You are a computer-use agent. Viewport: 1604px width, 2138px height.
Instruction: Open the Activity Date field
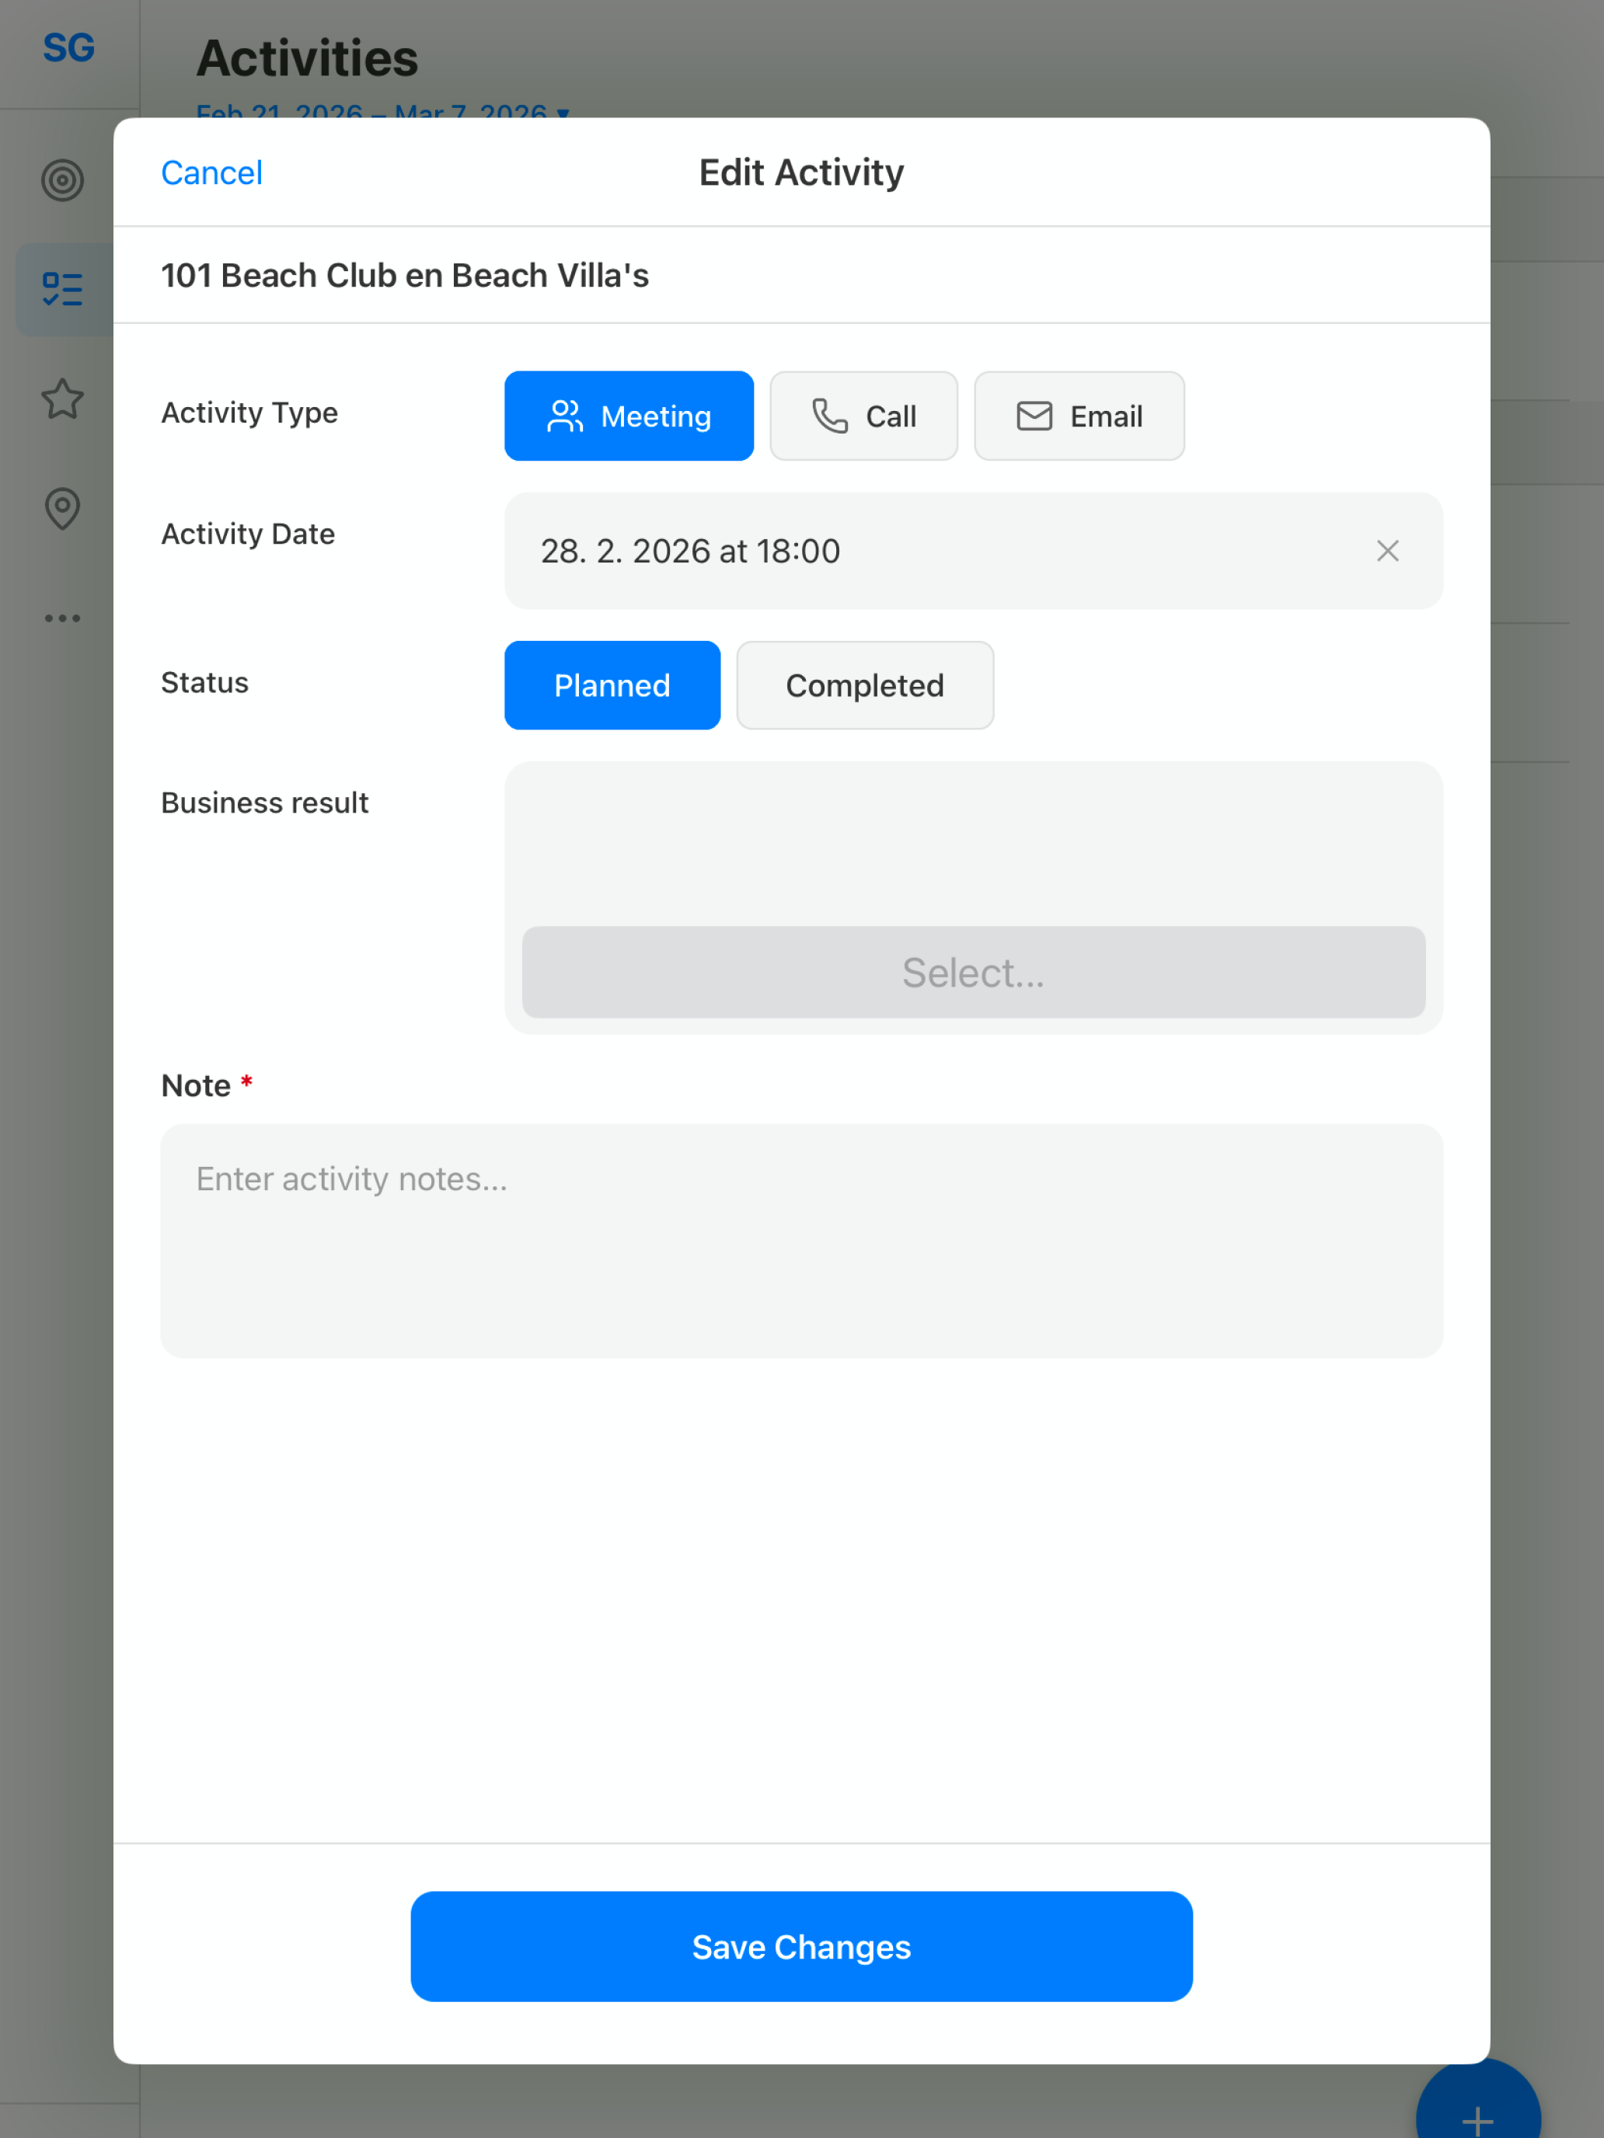pos(973,551)
